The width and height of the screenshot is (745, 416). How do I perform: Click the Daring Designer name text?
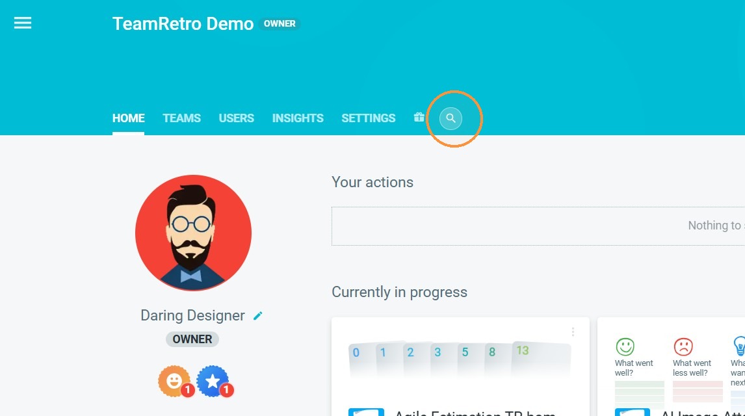[x=193, y=316]
